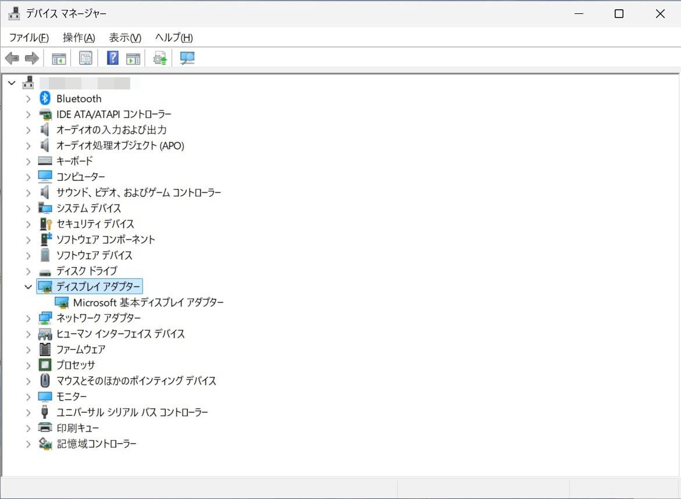Click the mouse device category icon

tap(45, 380)
